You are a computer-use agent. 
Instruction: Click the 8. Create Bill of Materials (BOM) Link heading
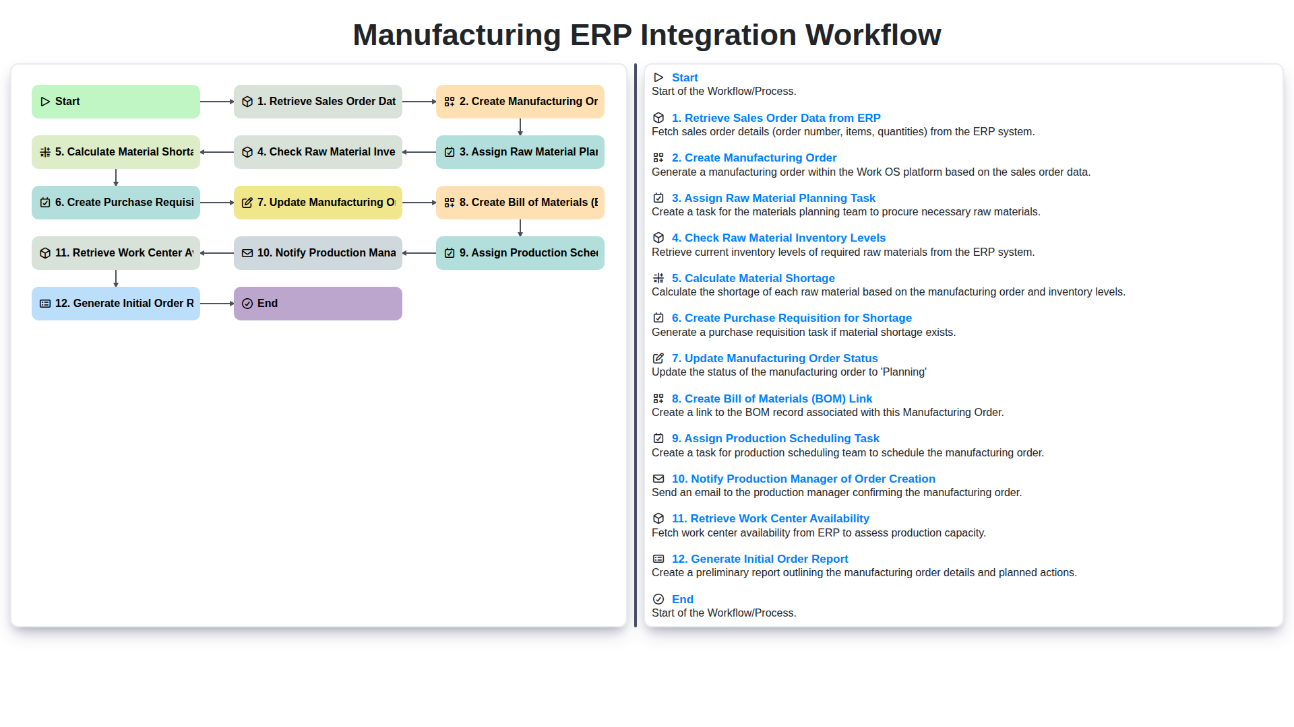[772, 399]
